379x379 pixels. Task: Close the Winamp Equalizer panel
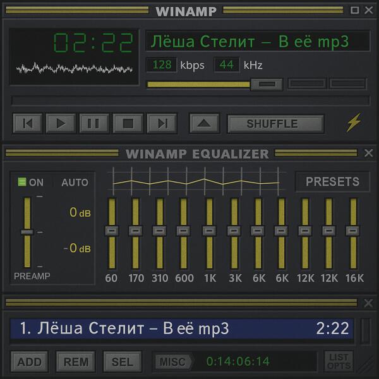coord(369,153)
